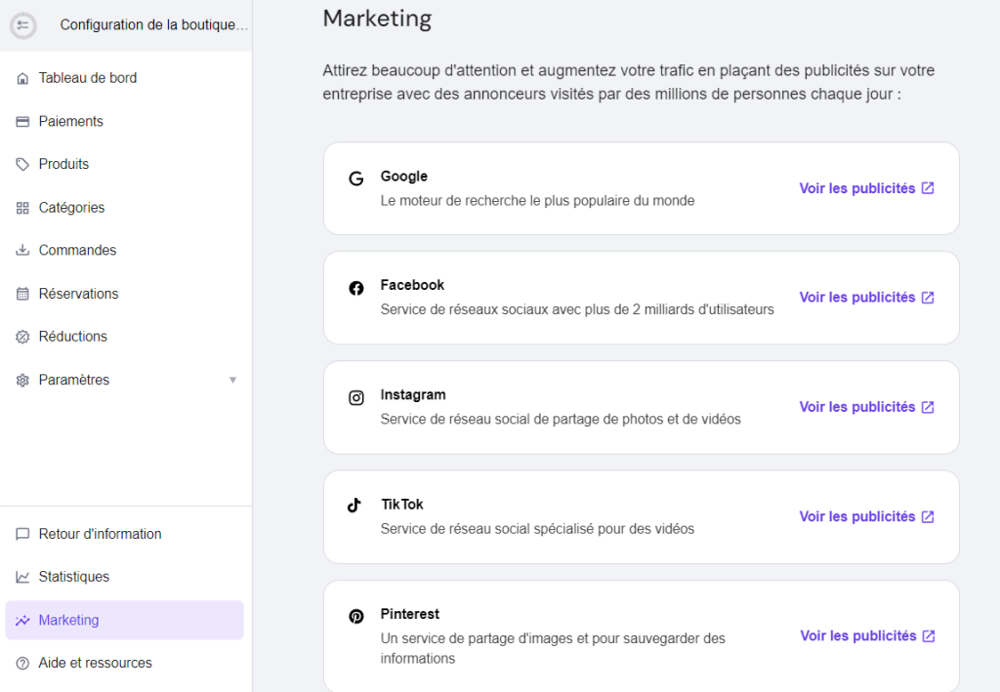Click the Paiements credit card icon

(22, 122)
